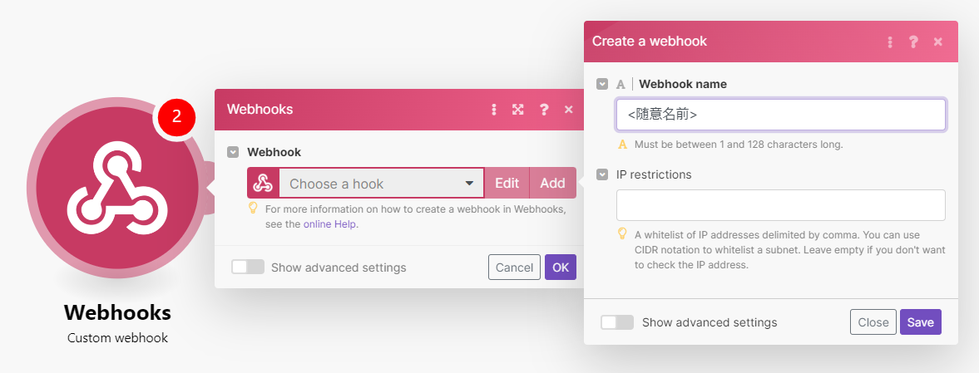Click the red notification badge showing 2
This screenshot has width=979, height=373.
click(x=176, y=116)
